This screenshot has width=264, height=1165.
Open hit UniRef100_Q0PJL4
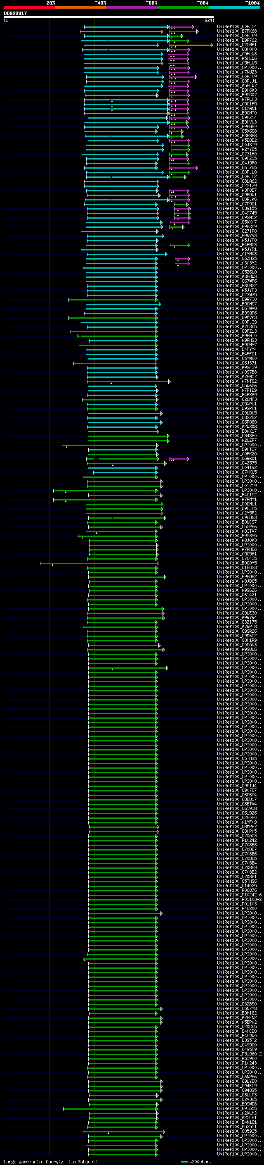coord(237,27)
